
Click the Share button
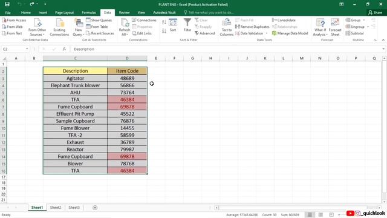(x=375, y=12)
